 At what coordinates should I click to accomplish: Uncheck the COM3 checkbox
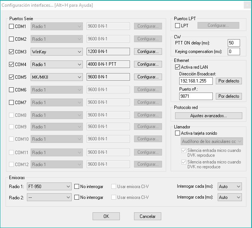[x=11, y=52]
